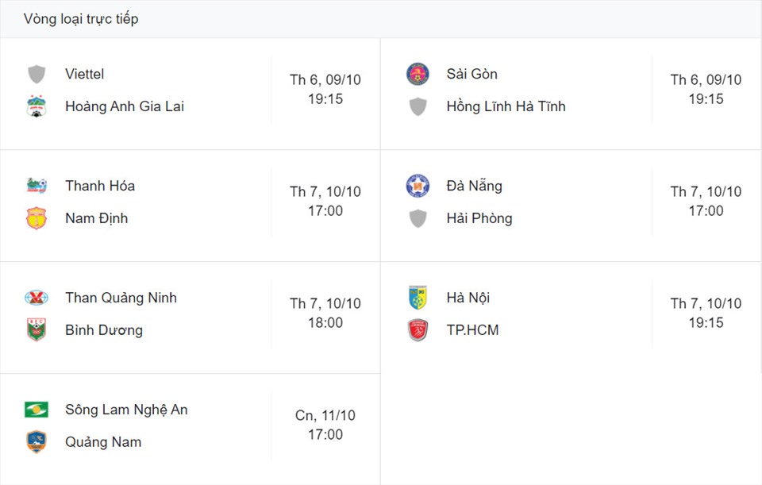The width and height of the screenshot is (762, 485).
Task: Click the TP.HCM red shield logo
Action: pos(418,330)
